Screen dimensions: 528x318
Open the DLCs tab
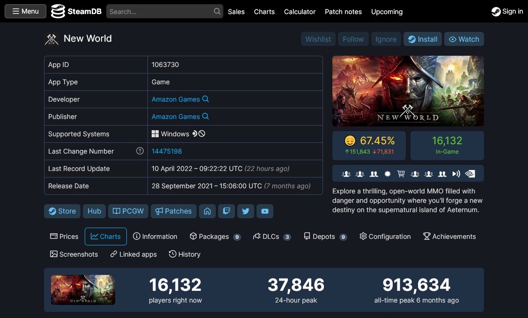click(272, 237)
